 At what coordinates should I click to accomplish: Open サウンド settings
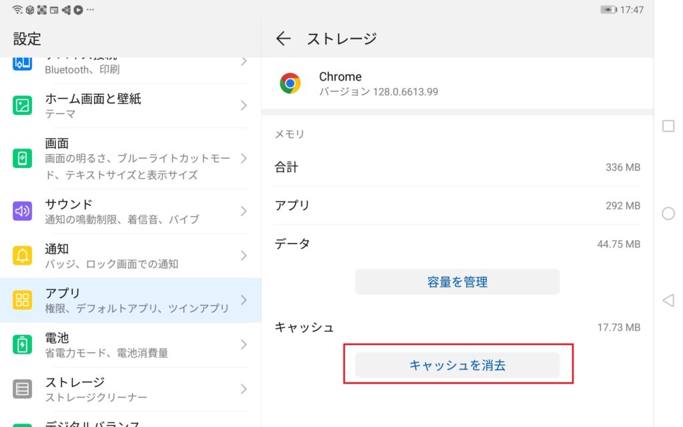(131, 211)
